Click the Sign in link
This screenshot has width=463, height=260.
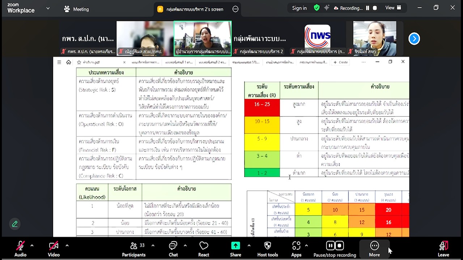(x=299, y=8)
